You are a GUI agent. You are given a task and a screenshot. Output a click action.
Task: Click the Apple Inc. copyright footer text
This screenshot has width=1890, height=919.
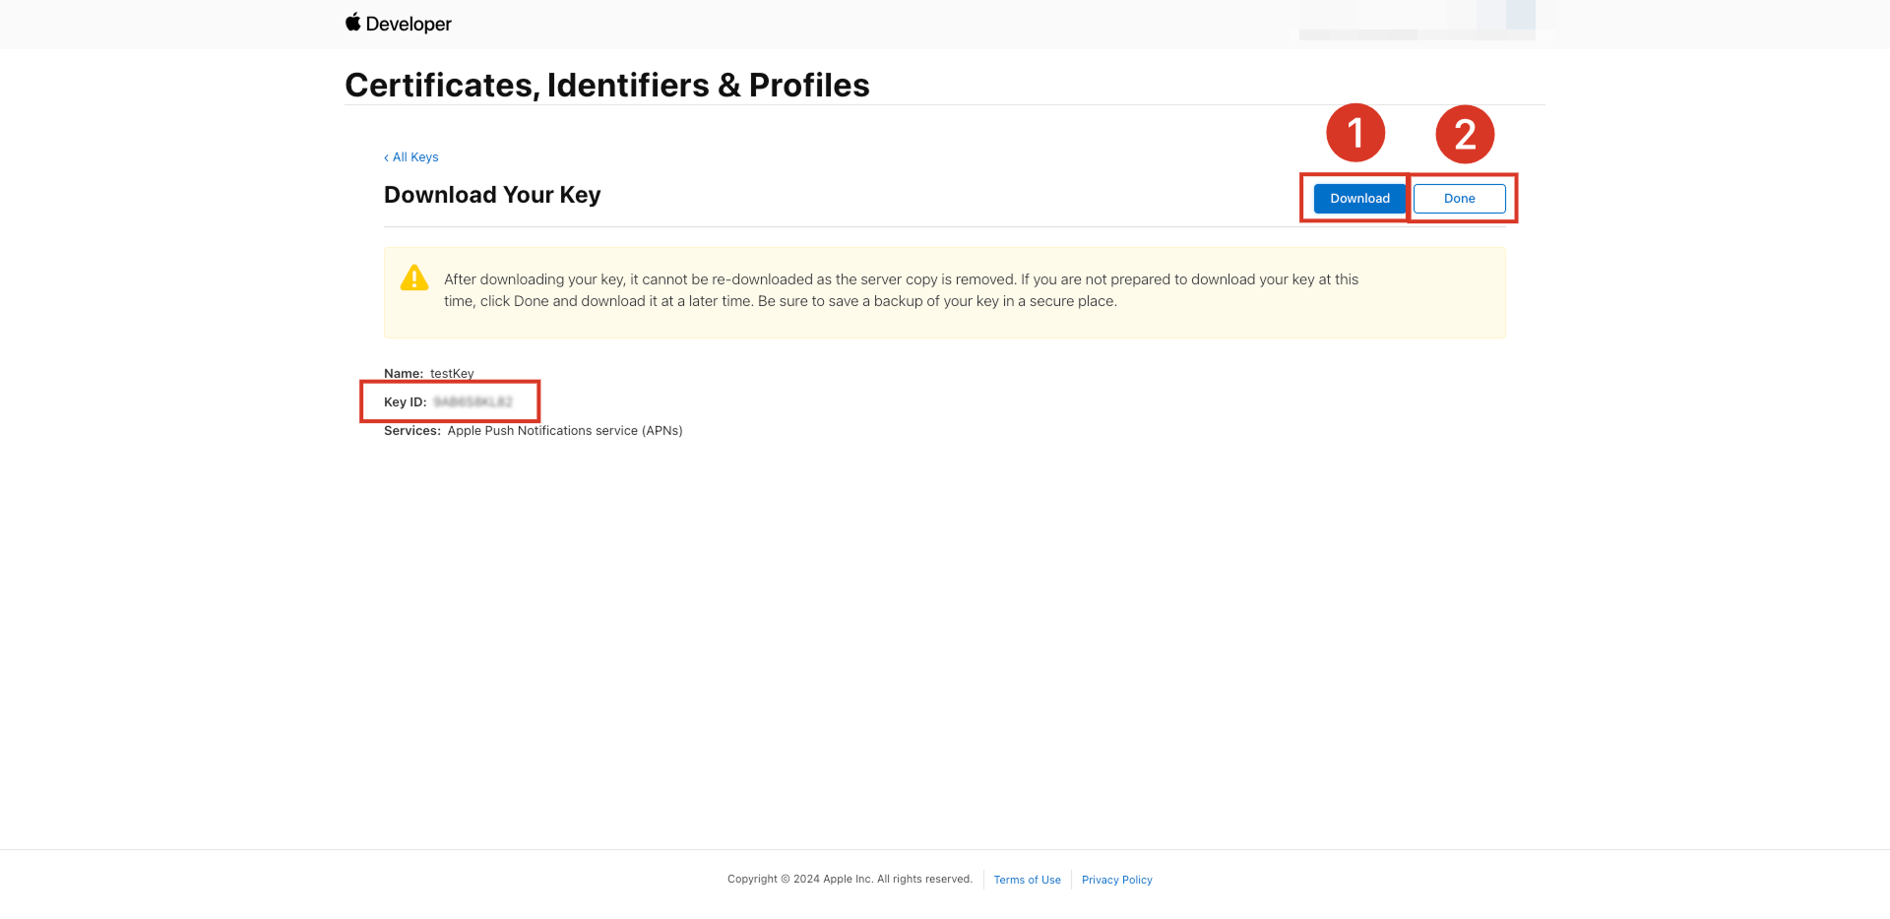pyautogui.click(x=850, y=880)
